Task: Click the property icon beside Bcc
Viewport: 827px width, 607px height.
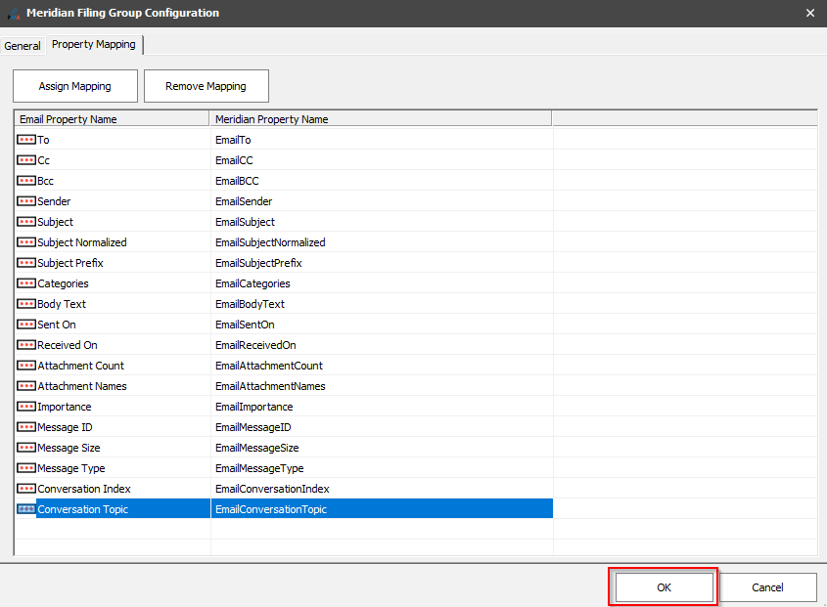Action: 25,181
